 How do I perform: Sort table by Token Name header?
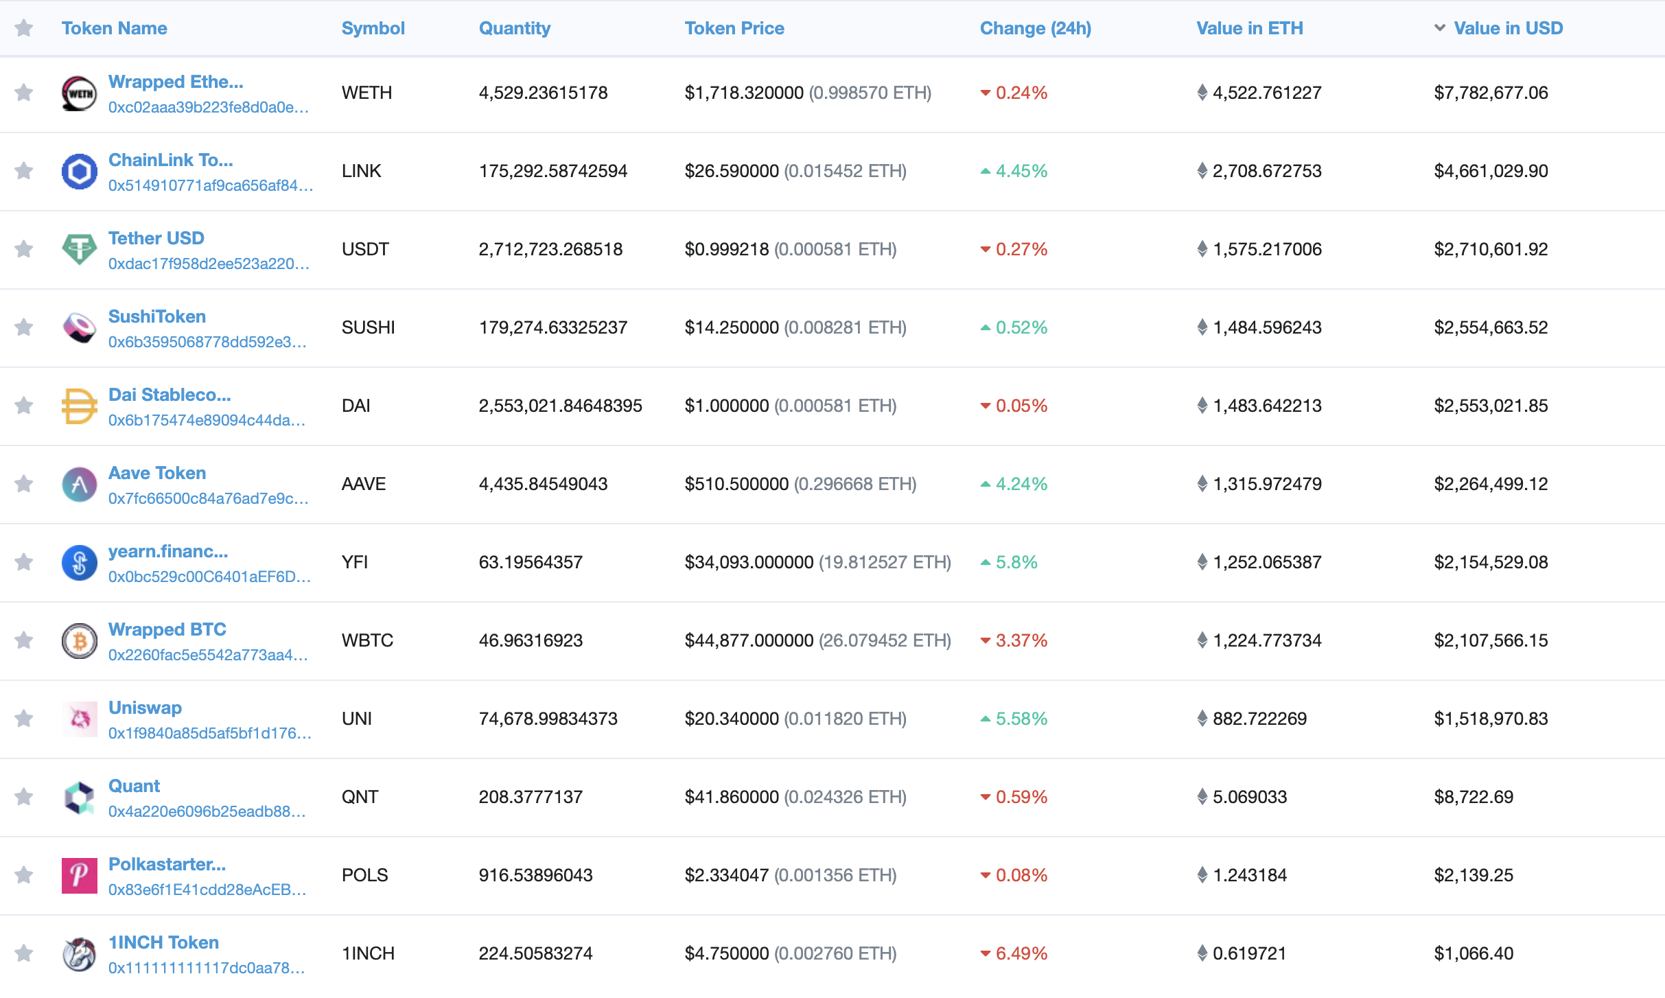pos(114,28)
